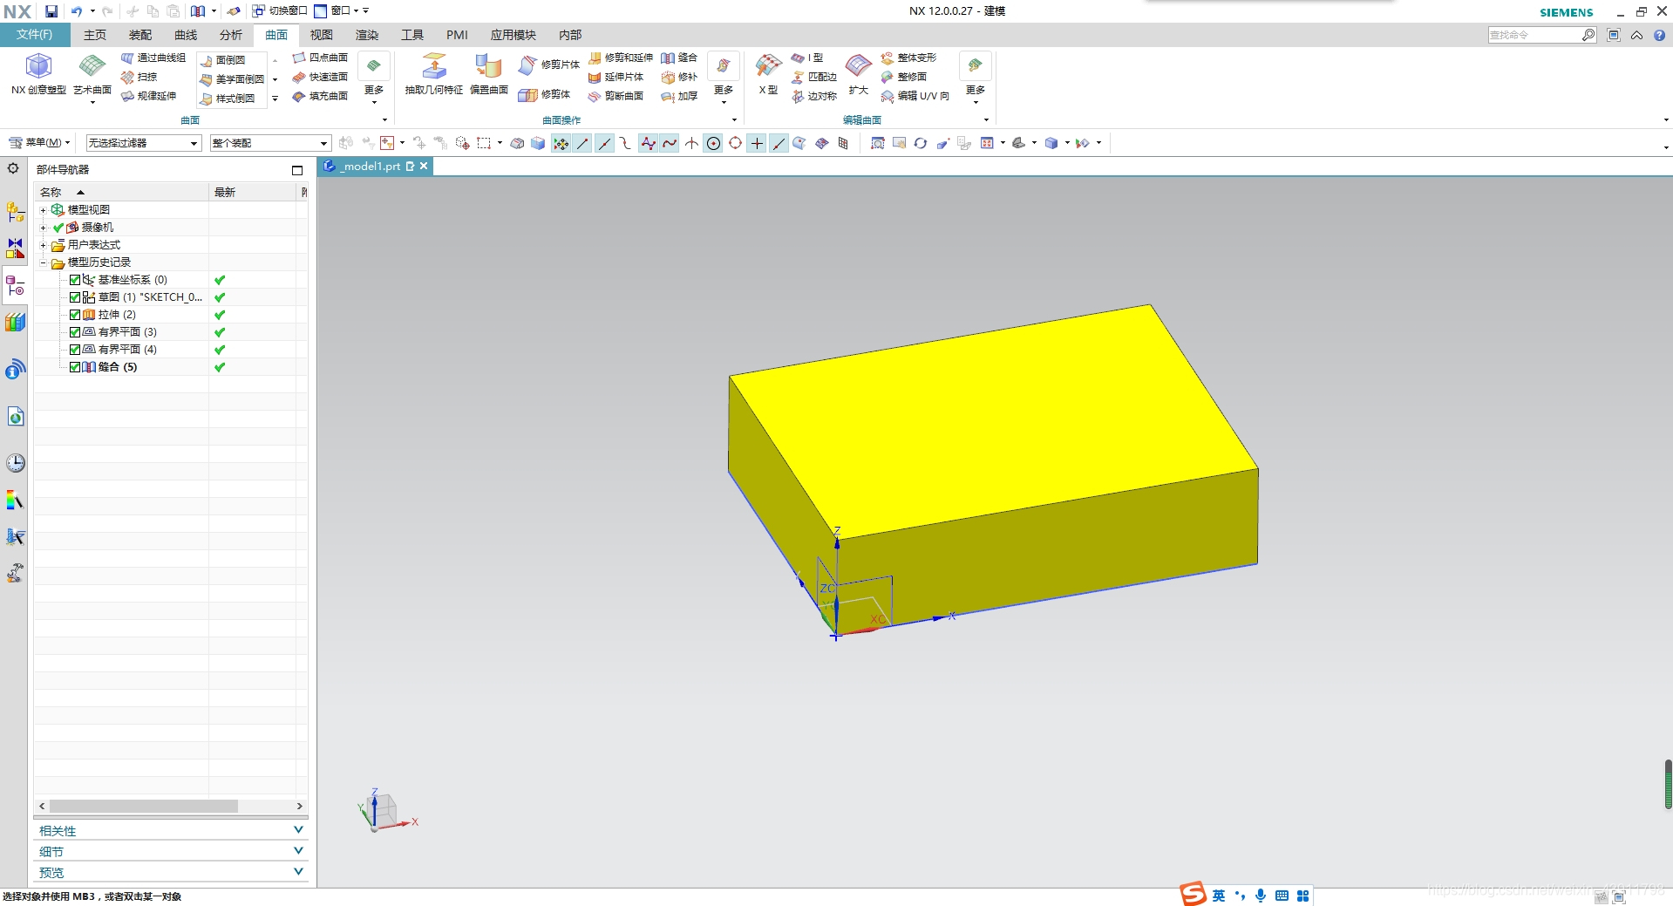Open the 整个装配 scope dropdown
The image size is (1673, 906).
(270, 143)
